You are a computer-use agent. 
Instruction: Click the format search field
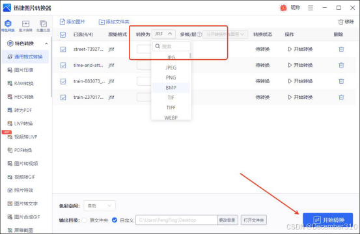(171, 46)
